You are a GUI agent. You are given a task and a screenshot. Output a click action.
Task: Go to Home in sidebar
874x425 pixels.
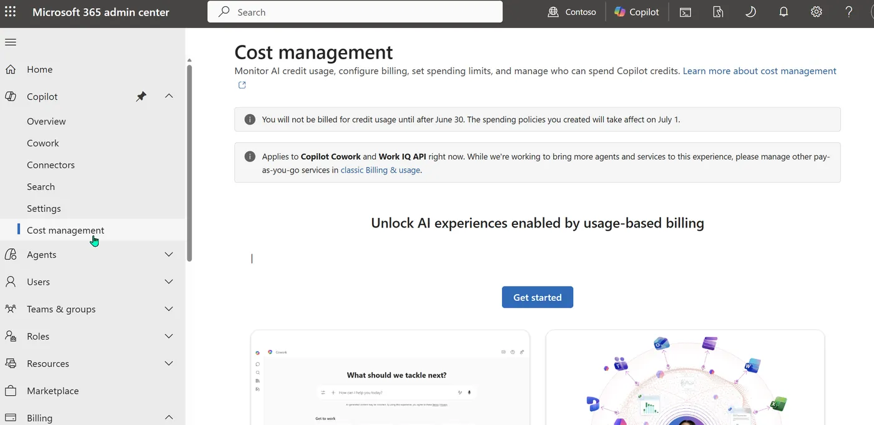click(39, 69)
